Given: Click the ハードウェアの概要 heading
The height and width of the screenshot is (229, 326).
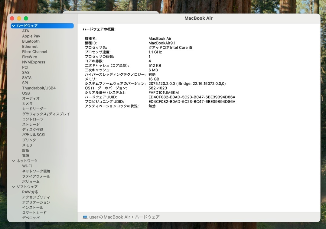Looking at the screenshot, I should tap(99, 29).
